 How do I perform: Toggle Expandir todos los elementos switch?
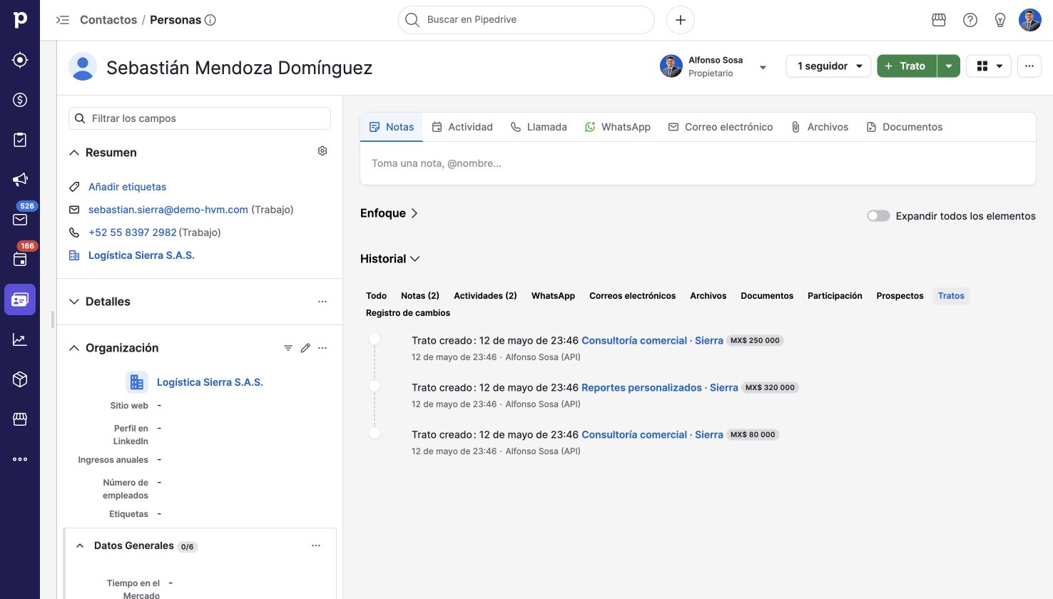click(x=878, y=216)
